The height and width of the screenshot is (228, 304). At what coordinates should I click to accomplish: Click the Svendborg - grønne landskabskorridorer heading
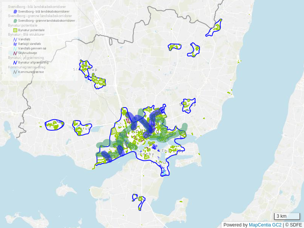point(40,16)
